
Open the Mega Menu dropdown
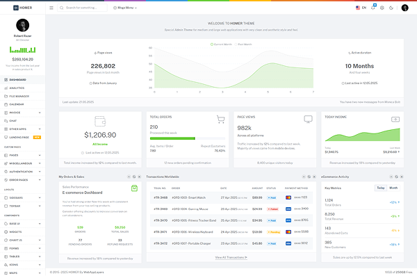125,8
